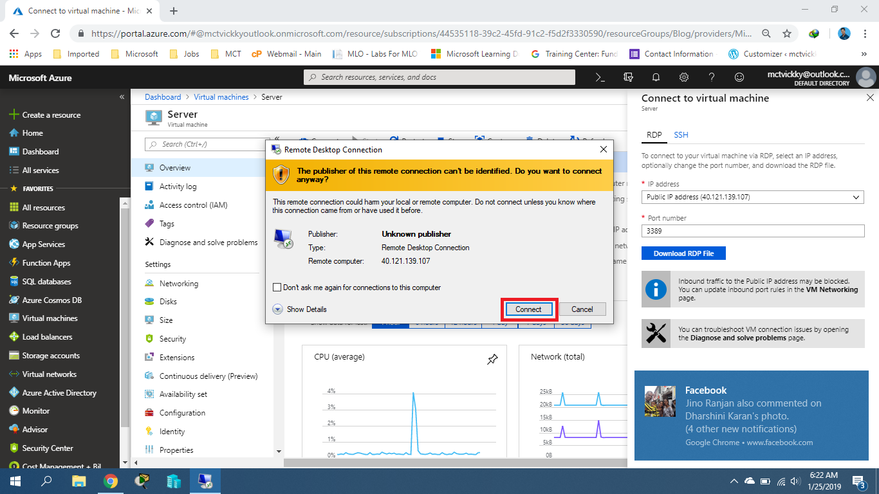Open a new Chrome tab
The height and width of the screenshot is (494, 879).
pyautogui.click(x=174, y=11)
